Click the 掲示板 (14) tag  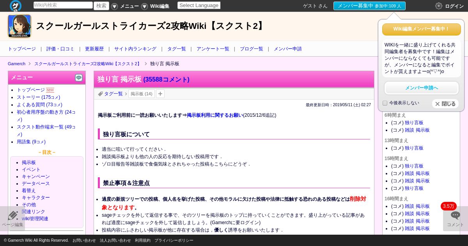[142, 94]
